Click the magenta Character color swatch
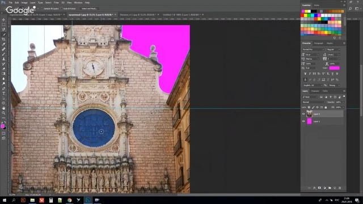This screenshot has width=363, height=204. [335, 68]
